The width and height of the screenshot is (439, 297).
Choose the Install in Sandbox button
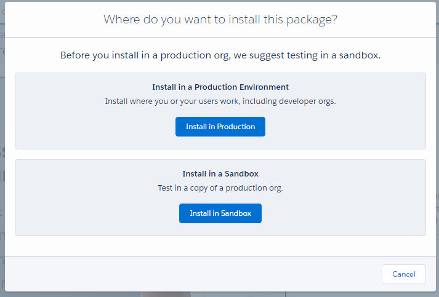point(220,213)
